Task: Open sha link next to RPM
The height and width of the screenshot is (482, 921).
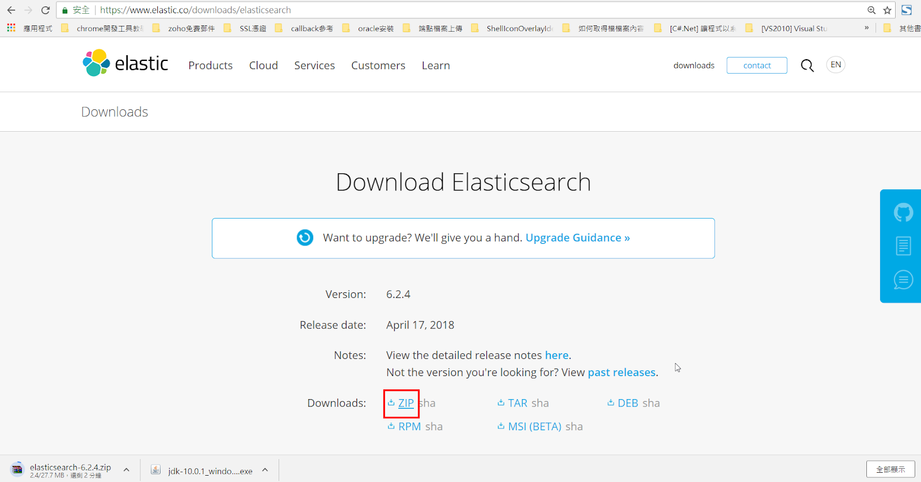Action: (x=434, y=426)
